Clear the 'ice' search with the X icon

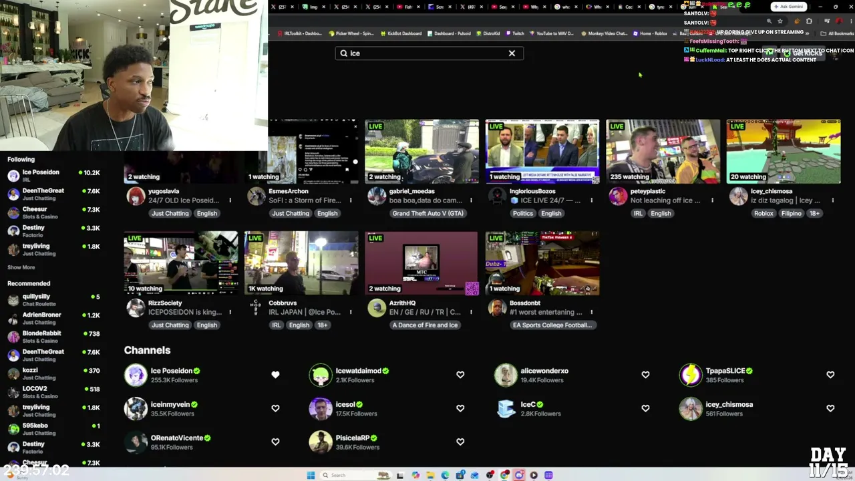coord(512,53)
